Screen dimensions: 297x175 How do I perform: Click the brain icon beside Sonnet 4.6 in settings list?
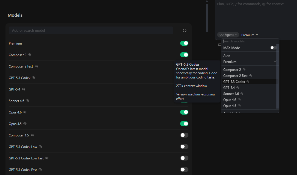(27, 101)
